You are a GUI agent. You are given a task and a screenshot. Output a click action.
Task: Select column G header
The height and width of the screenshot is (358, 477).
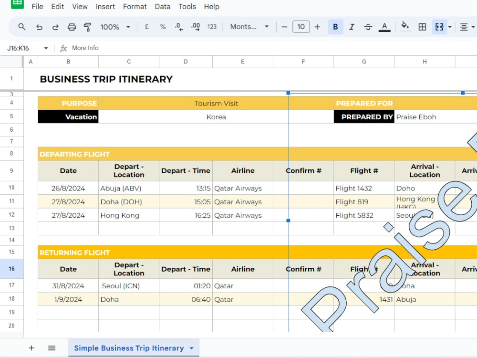[x=364, y=62]
